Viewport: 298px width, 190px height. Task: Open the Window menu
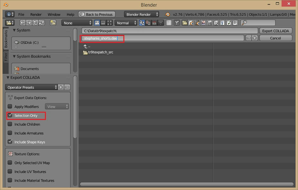pyautogui.click(x=54, y=15)
